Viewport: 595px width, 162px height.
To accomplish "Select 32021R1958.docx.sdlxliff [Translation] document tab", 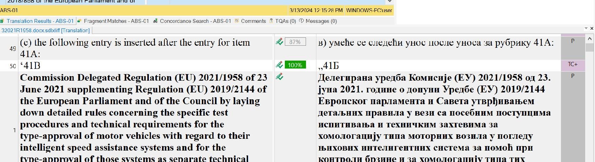I will coord(45,30).
